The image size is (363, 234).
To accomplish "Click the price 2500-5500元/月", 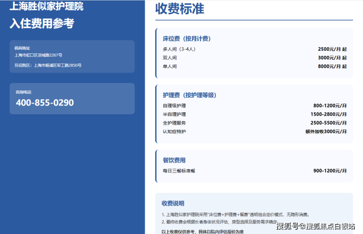I will [x=329, y=123].
